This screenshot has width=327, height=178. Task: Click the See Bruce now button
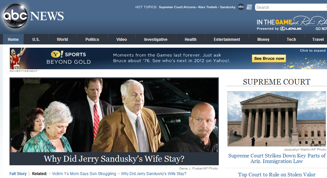click(269, 58)
